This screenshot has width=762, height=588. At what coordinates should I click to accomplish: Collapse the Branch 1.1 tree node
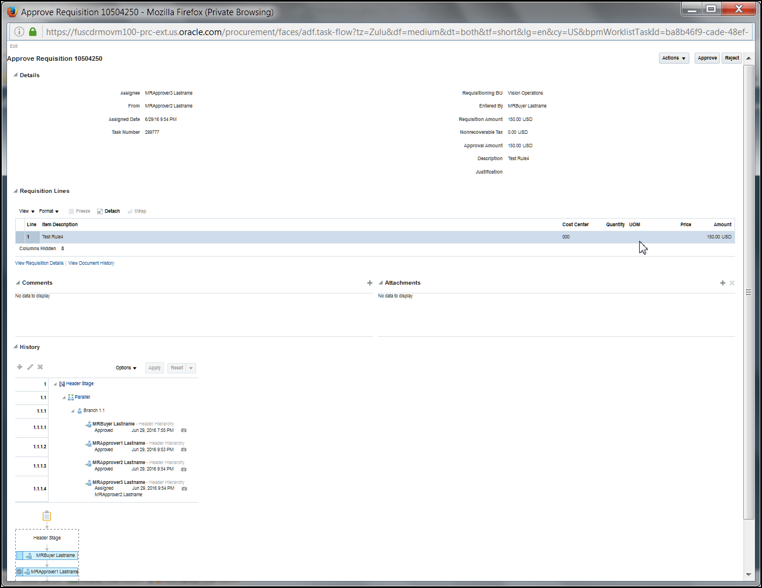(x=71, y=410)
